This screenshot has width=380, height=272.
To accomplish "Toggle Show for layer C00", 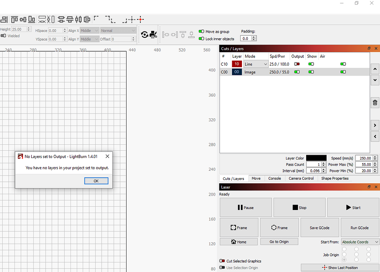I will pos(311,72).
